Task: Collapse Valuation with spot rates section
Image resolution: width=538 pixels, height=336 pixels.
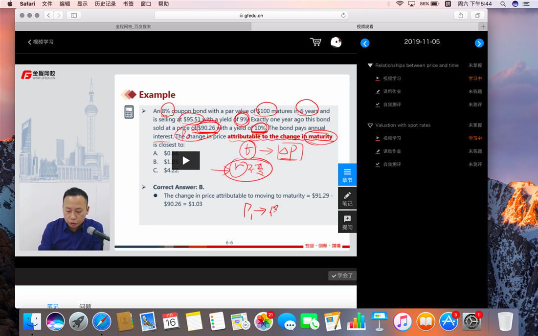Action: click(370, 126)
